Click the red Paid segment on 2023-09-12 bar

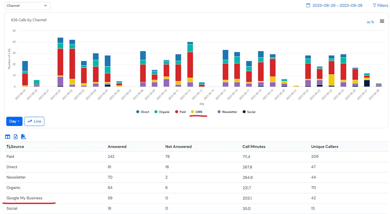click(190, 65)
